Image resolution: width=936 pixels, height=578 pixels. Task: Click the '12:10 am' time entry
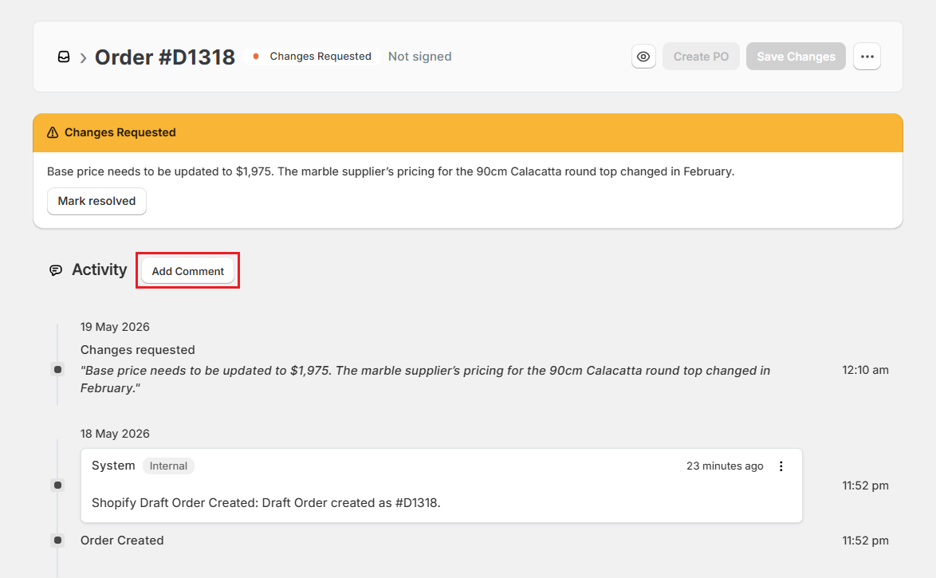pyautogui.click(x=865, y=370)
